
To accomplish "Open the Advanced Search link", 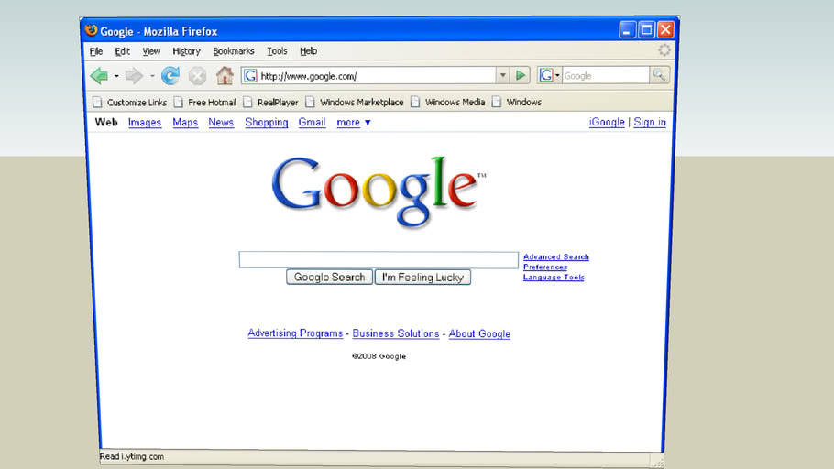I will point(555,257).
